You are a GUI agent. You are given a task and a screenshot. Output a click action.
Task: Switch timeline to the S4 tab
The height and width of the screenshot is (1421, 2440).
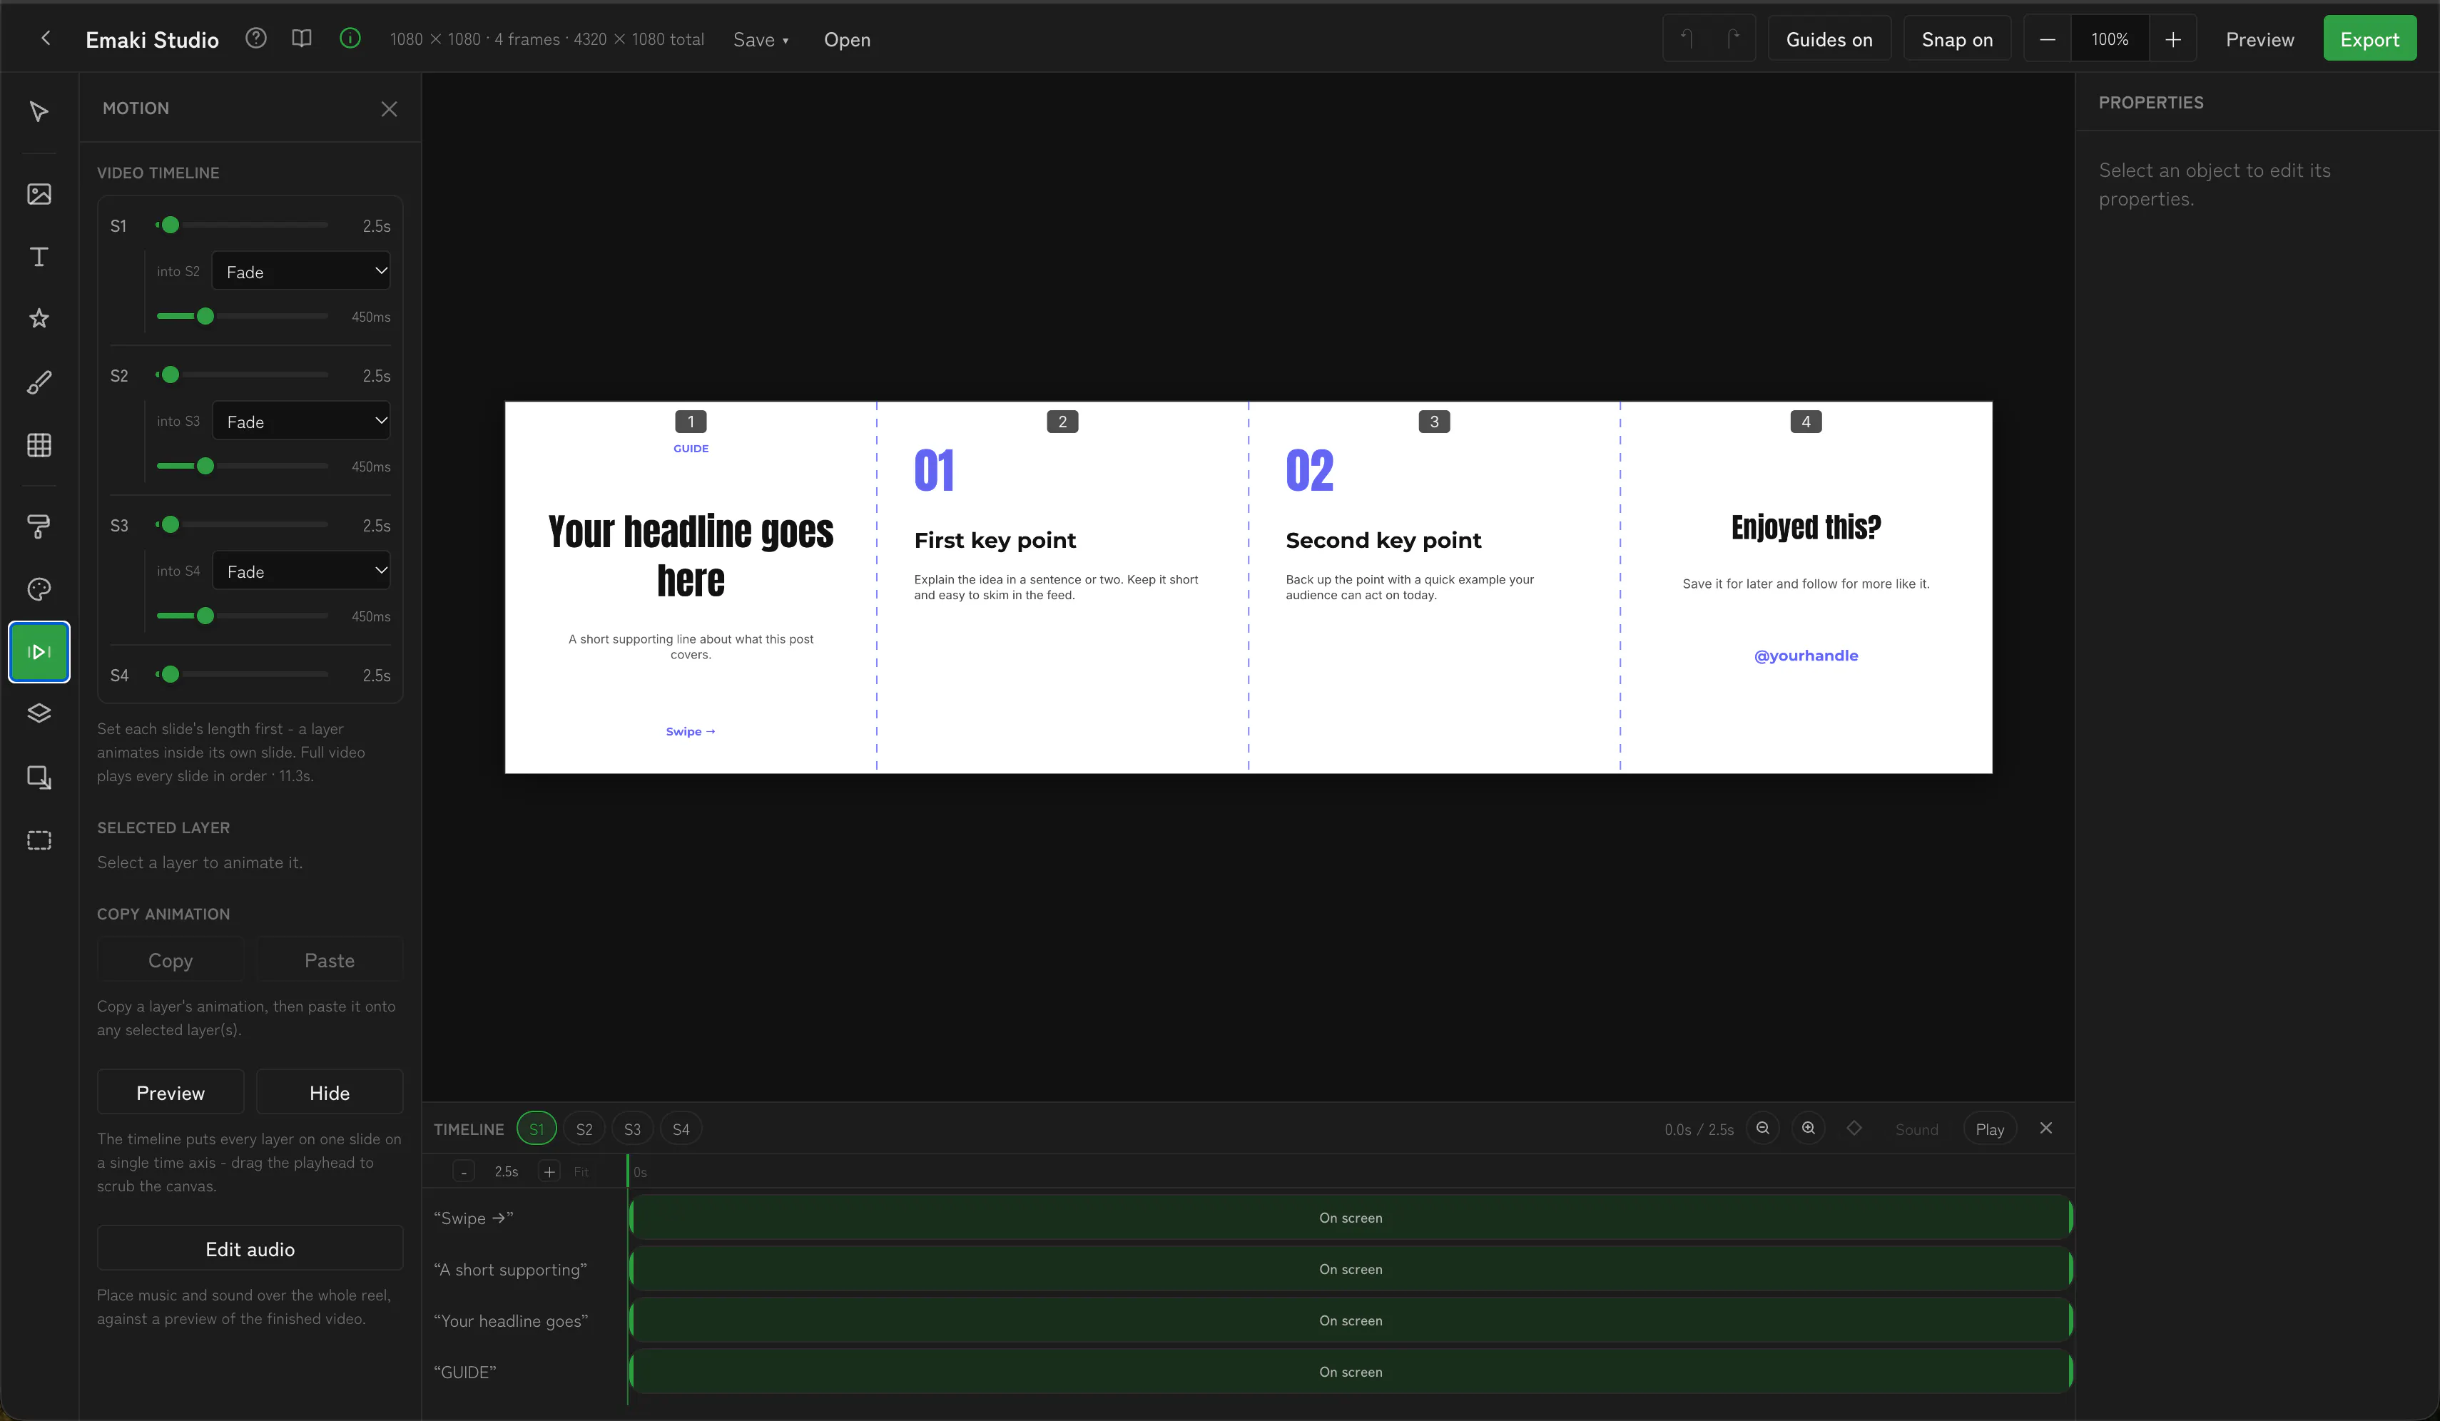(681, 1129)
